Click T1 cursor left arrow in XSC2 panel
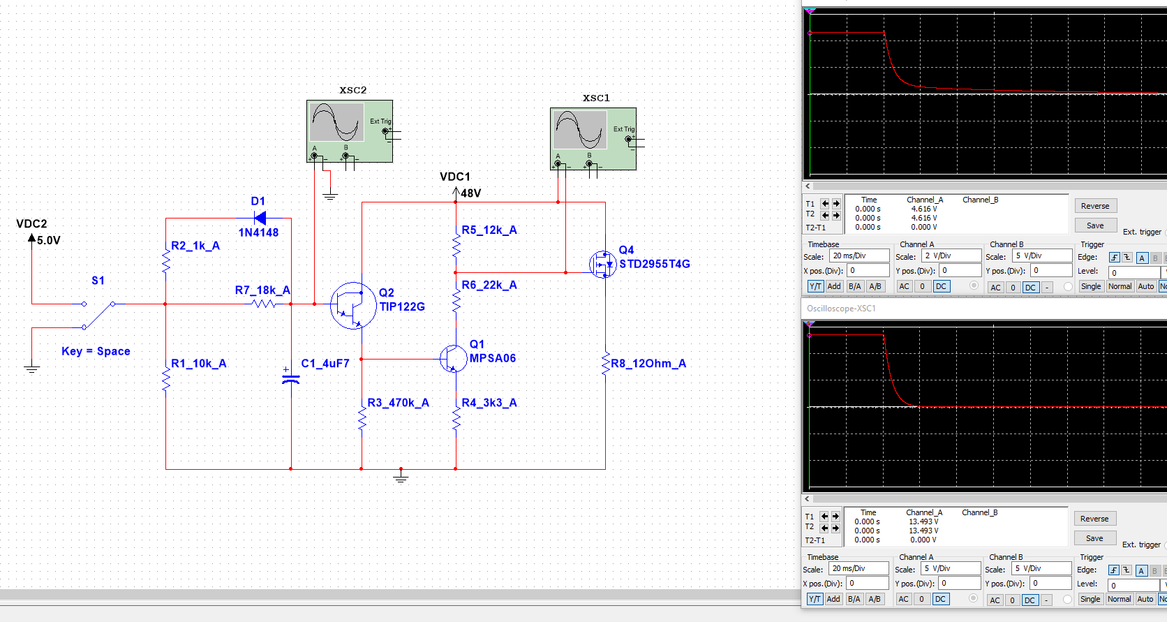Screen dimensions: 1167x622 tap(825, 204)
